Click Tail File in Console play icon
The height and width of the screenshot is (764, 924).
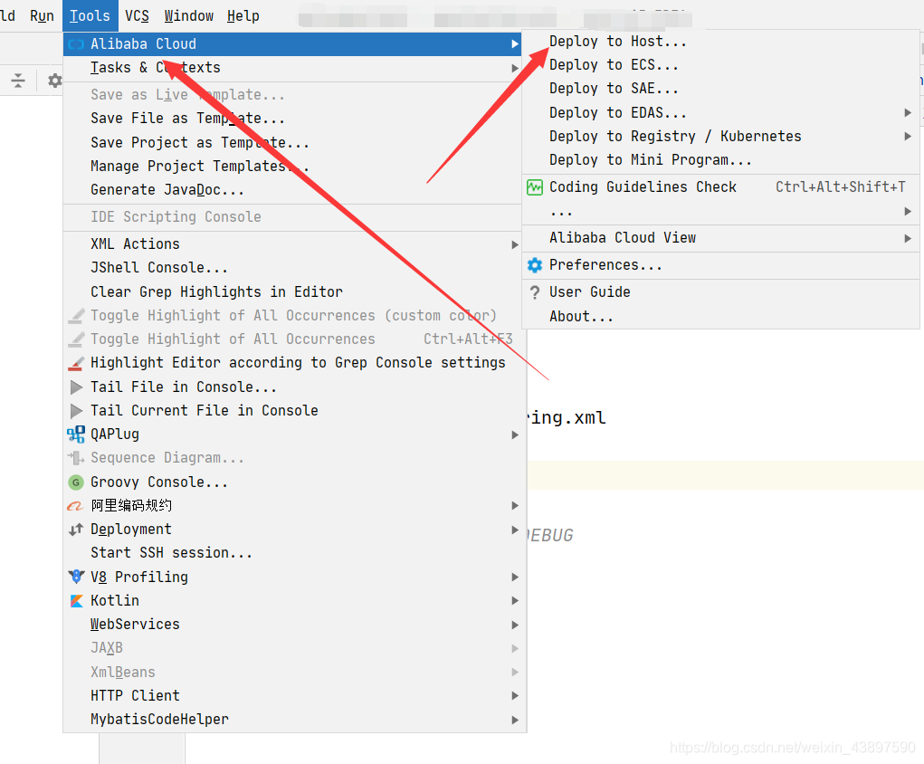[76, 387]
